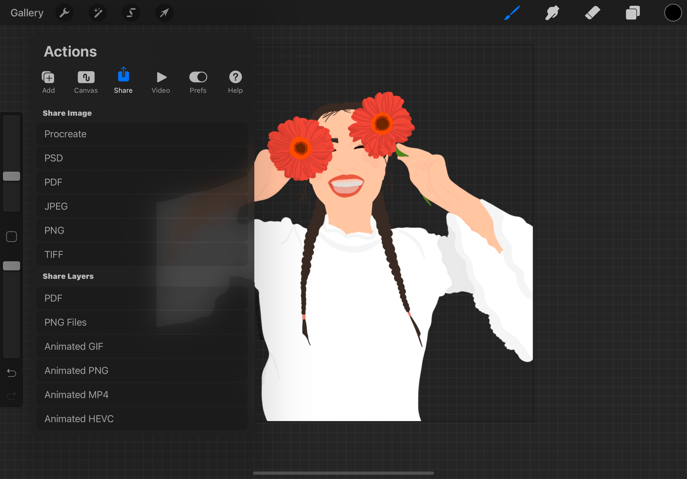Select the Eraser tool

[590, 13]
